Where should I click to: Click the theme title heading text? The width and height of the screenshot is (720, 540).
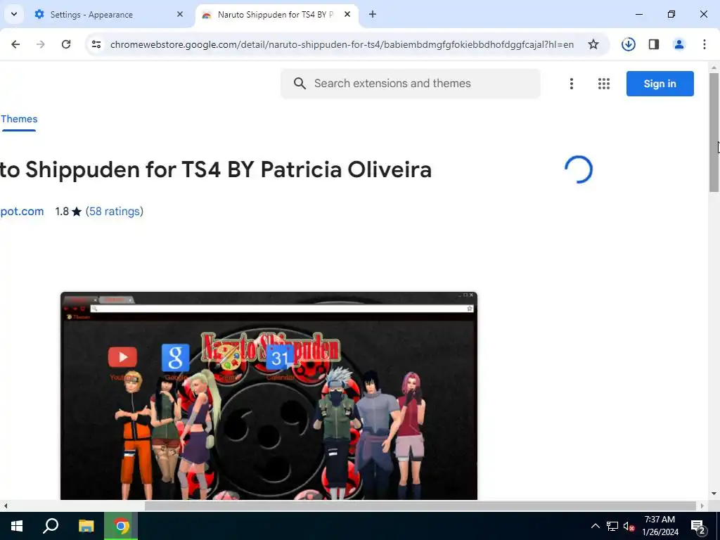click(216, 169)
